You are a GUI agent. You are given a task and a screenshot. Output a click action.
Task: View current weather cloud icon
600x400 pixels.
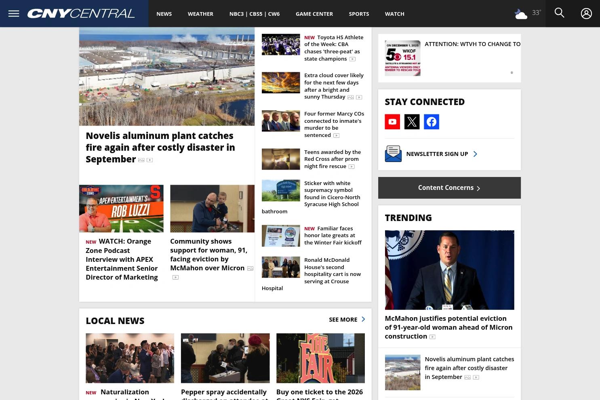click(521, 14)
